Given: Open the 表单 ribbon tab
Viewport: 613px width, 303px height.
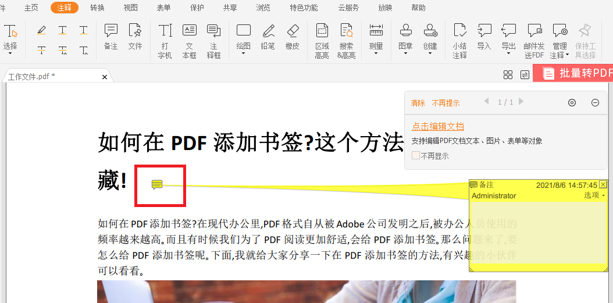Looking at the screenshot, I should [163, 8].
